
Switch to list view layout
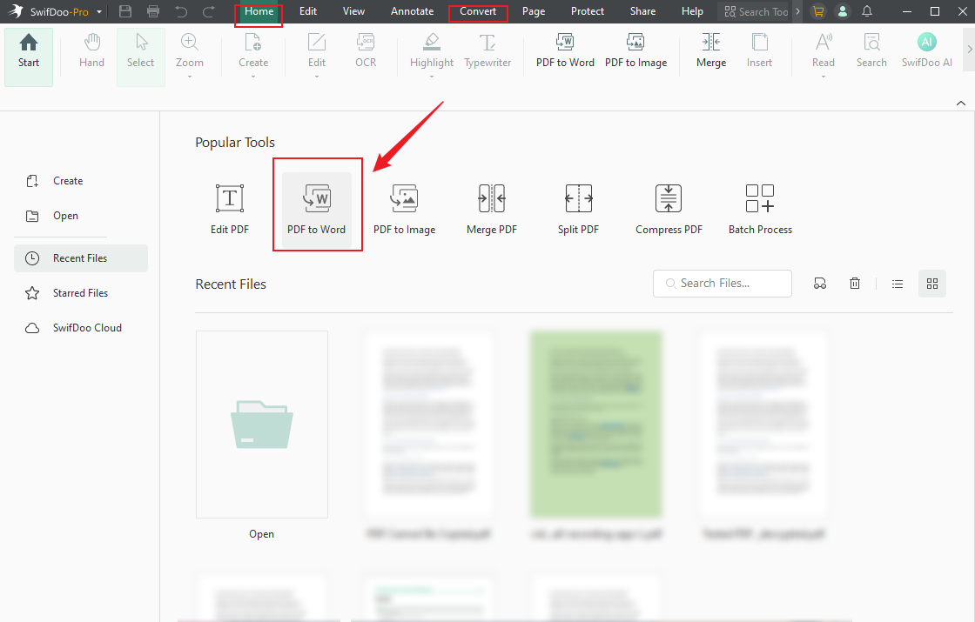898,284
